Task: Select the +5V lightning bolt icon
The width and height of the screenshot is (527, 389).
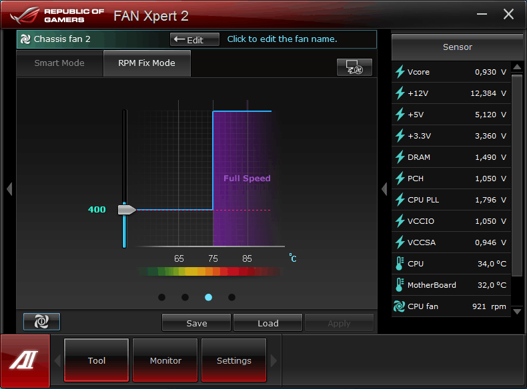Action: [x=400, y=115]
